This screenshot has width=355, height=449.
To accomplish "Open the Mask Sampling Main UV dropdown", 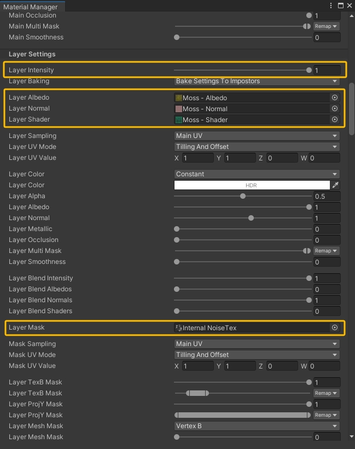I will coord(257,344).
